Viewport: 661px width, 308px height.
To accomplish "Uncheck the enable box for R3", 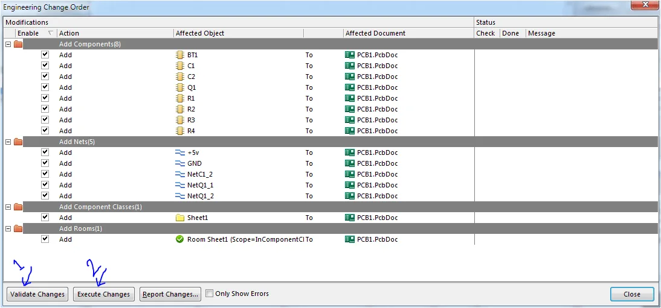I will coord(45,119).
